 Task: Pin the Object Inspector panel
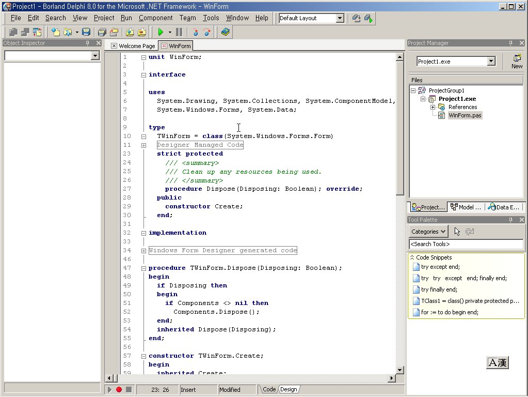(88, 43)
